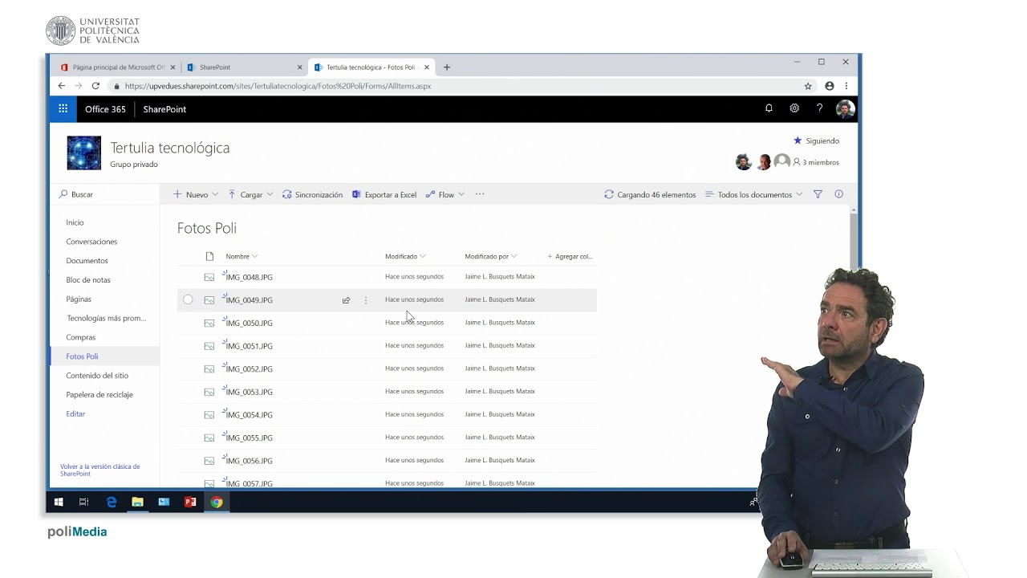1027x578 pixels.
Task: Open the Windows Start menu
Action: click(59, 503)
